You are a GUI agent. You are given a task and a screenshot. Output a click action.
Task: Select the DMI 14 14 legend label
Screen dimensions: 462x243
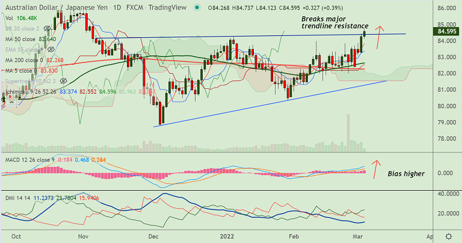click(x=17, y=198)
